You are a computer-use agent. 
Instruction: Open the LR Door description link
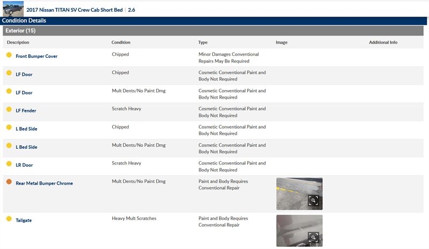click(x=25, y=165)
